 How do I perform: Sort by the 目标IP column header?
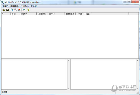click(x=56, y=14)
